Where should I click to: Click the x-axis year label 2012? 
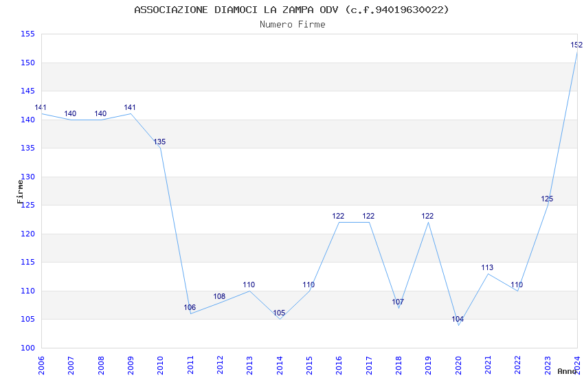coord(220,366)
